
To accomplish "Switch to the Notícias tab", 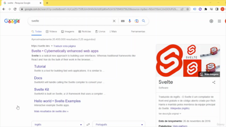I will click(x=85, y=31).
